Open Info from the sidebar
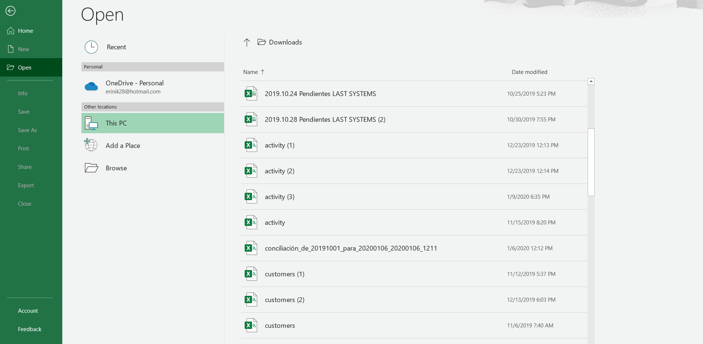Viewport: 703px width, 344px height. coord(22,93)
